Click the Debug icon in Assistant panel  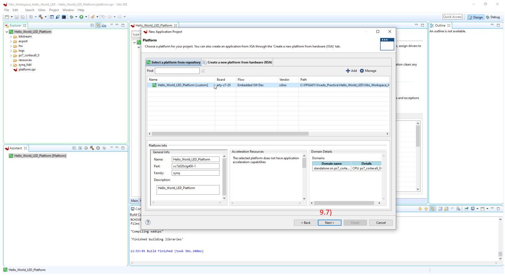click(104, 148)
